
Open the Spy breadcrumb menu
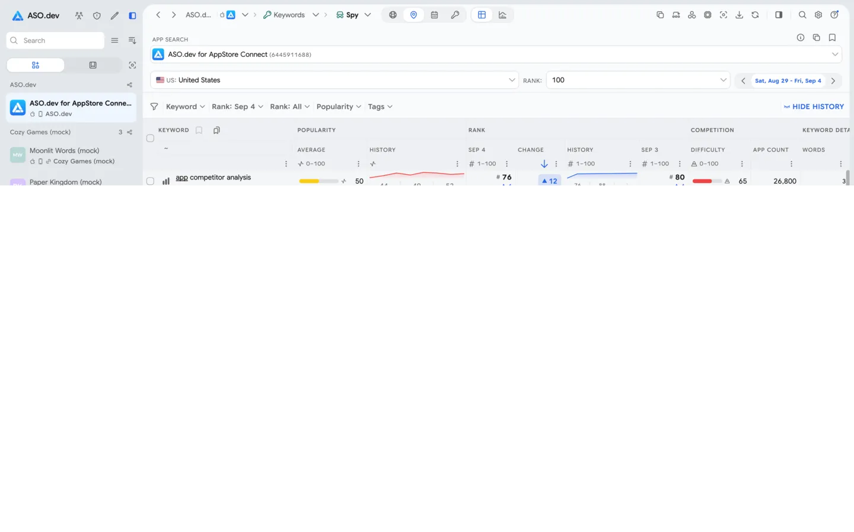coord(353,15)
